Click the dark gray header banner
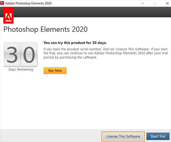This screenshot has width=171, height=142. [x=92, y=12]
